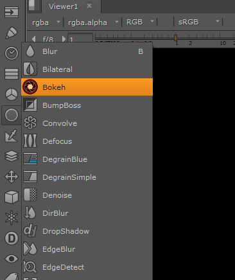Click the Blur droplet icon
Image resolution: width=235 pixels, height=280 pixels.
click(30, 51)
